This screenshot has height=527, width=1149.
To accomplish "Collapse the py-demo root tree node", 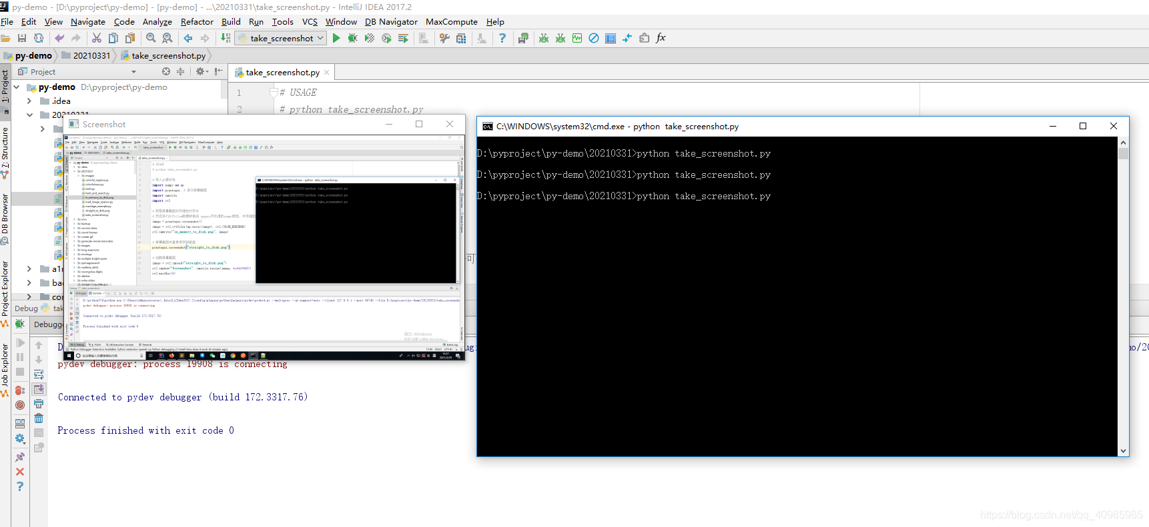I will point(16,87).
